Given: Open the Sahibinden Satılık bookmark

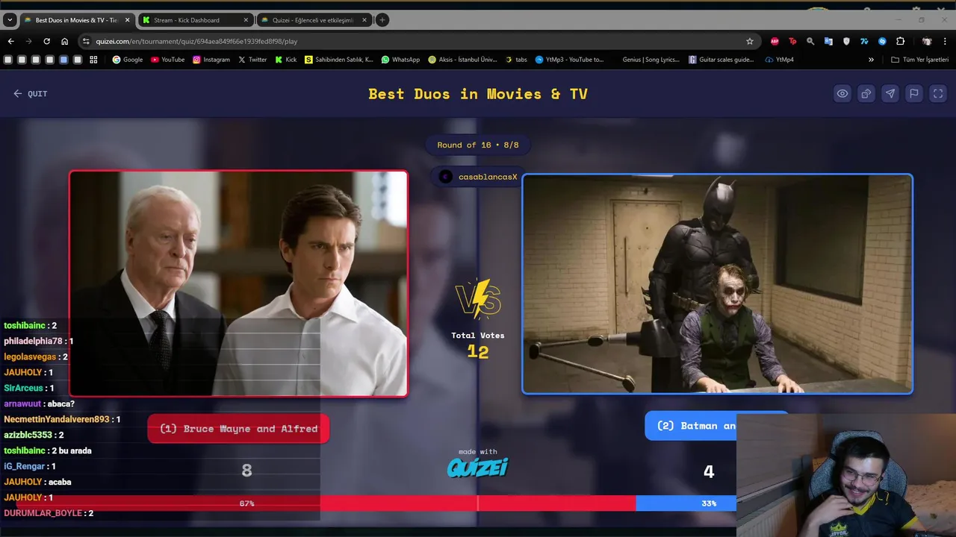Looking at the screenshot, I should click(339, 60).
